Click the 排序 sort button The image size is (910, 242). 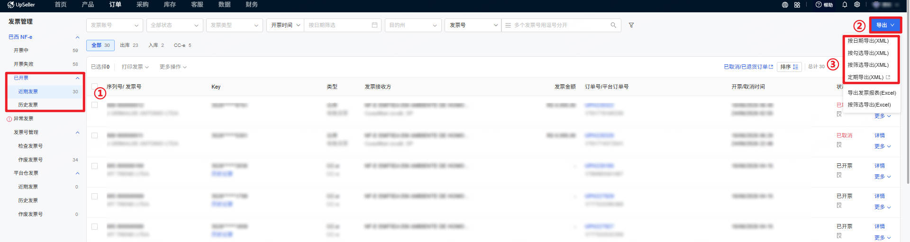point(789,67)
